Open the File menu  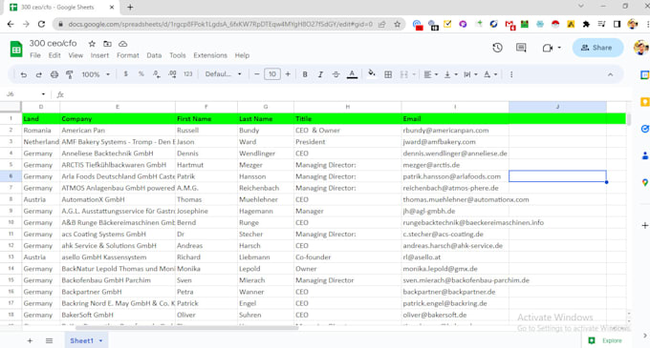point(35,55)
